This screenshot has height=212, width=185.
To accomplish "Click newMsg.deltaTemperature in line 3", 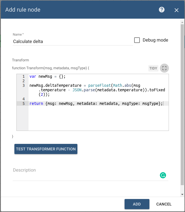I will click(x=55, y=85).
